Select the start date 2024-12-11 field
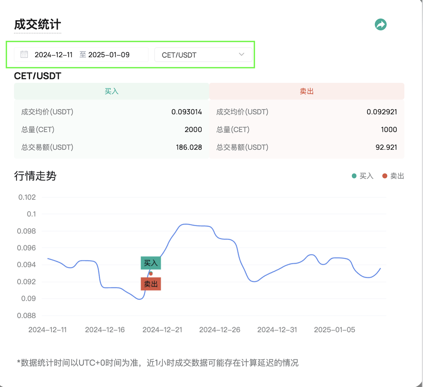This screenshot has height=387, width=423. click(53, 55)
